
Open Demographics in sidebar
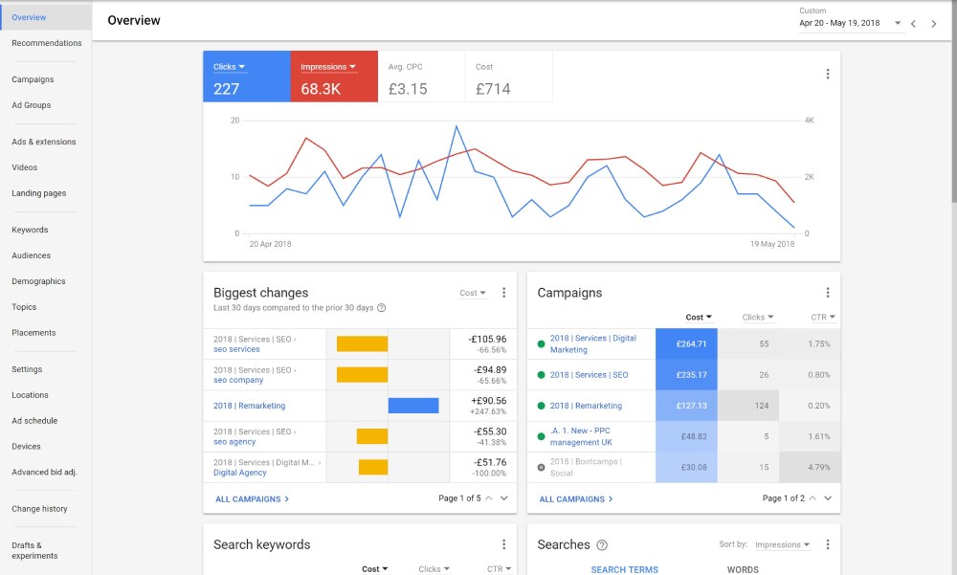point(38,281)
